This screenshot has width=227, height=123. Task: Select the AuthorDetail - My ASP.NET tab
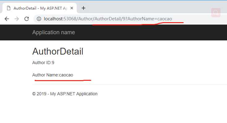pyautogui.click(x=40, y=8)
